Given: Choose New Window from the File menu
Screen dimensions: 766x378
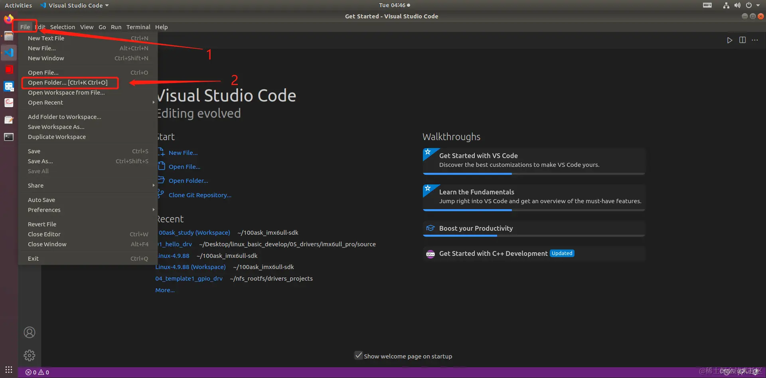Looking at the screenshot, I should (88, 58).
